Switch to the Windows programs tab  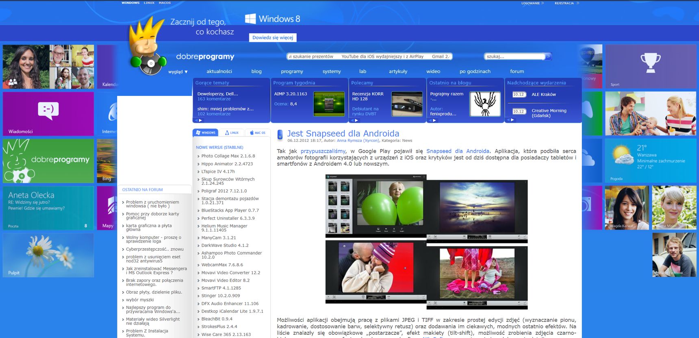pyautogui.click(x=206, y=132)
